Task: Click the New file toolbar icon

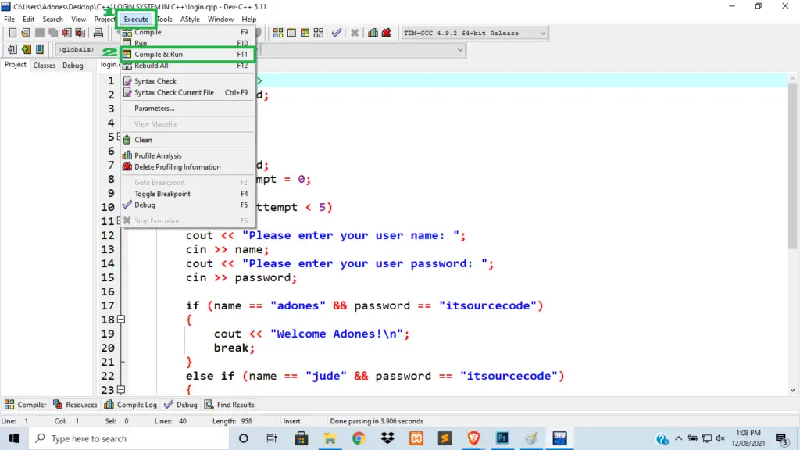Action: point(12,33)
